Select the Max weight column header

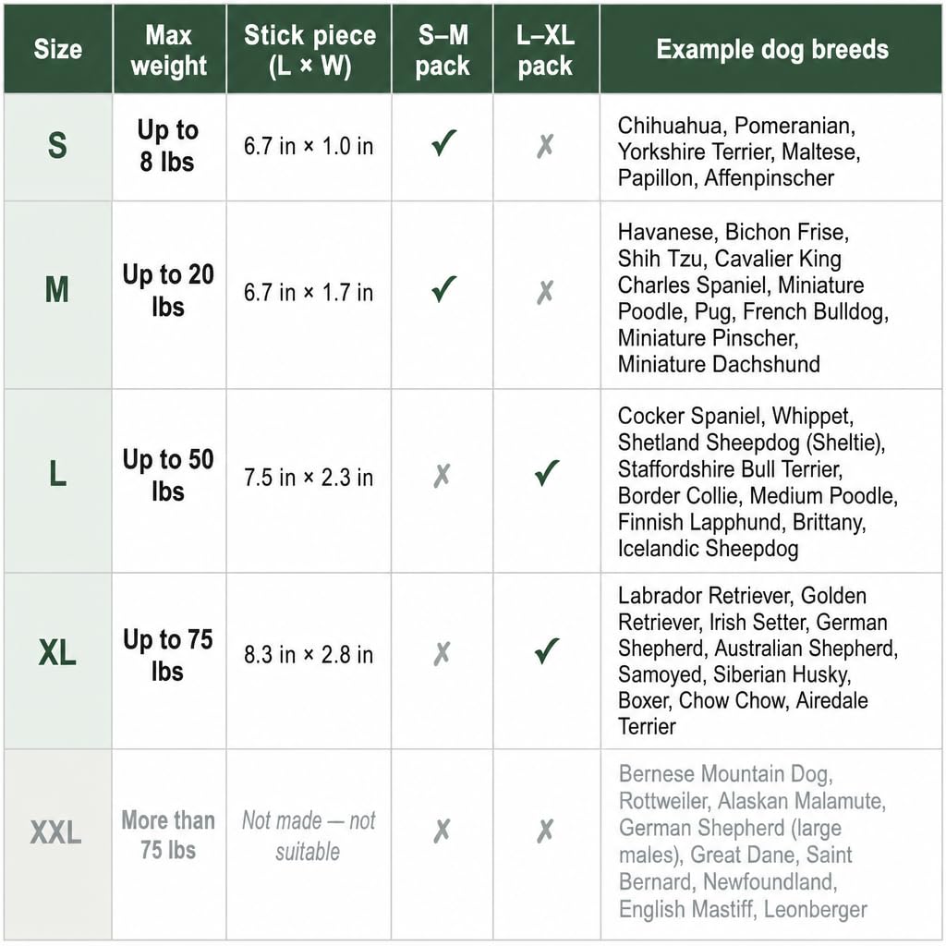point(169,49)
